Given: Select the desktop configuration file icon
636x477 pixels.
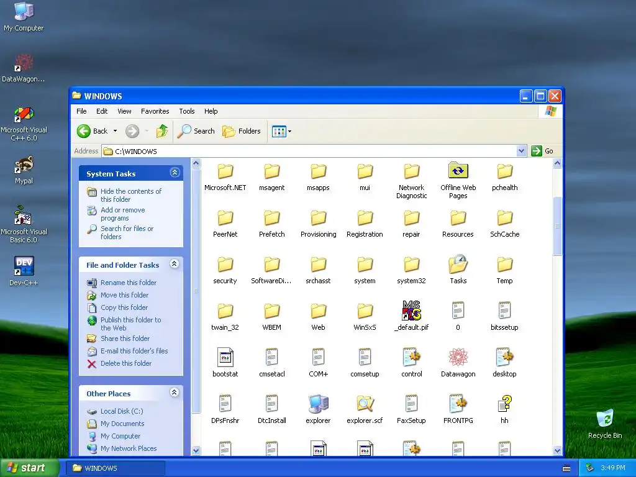Looking at the screenshot, I should tap(504, 357).
